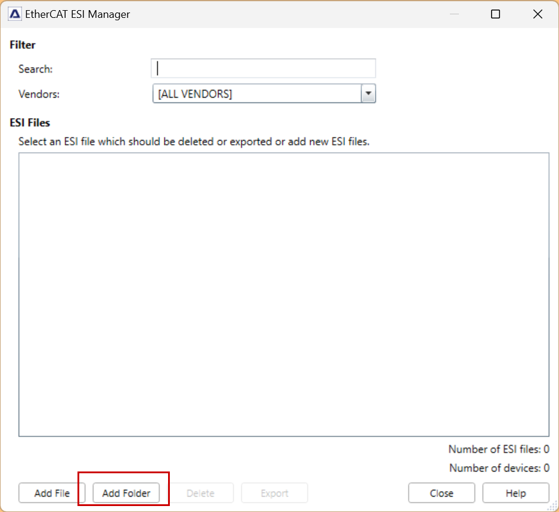The image size is (559, 512).
Task: Click inside the empty ESI files list
Action: (284, 294)
